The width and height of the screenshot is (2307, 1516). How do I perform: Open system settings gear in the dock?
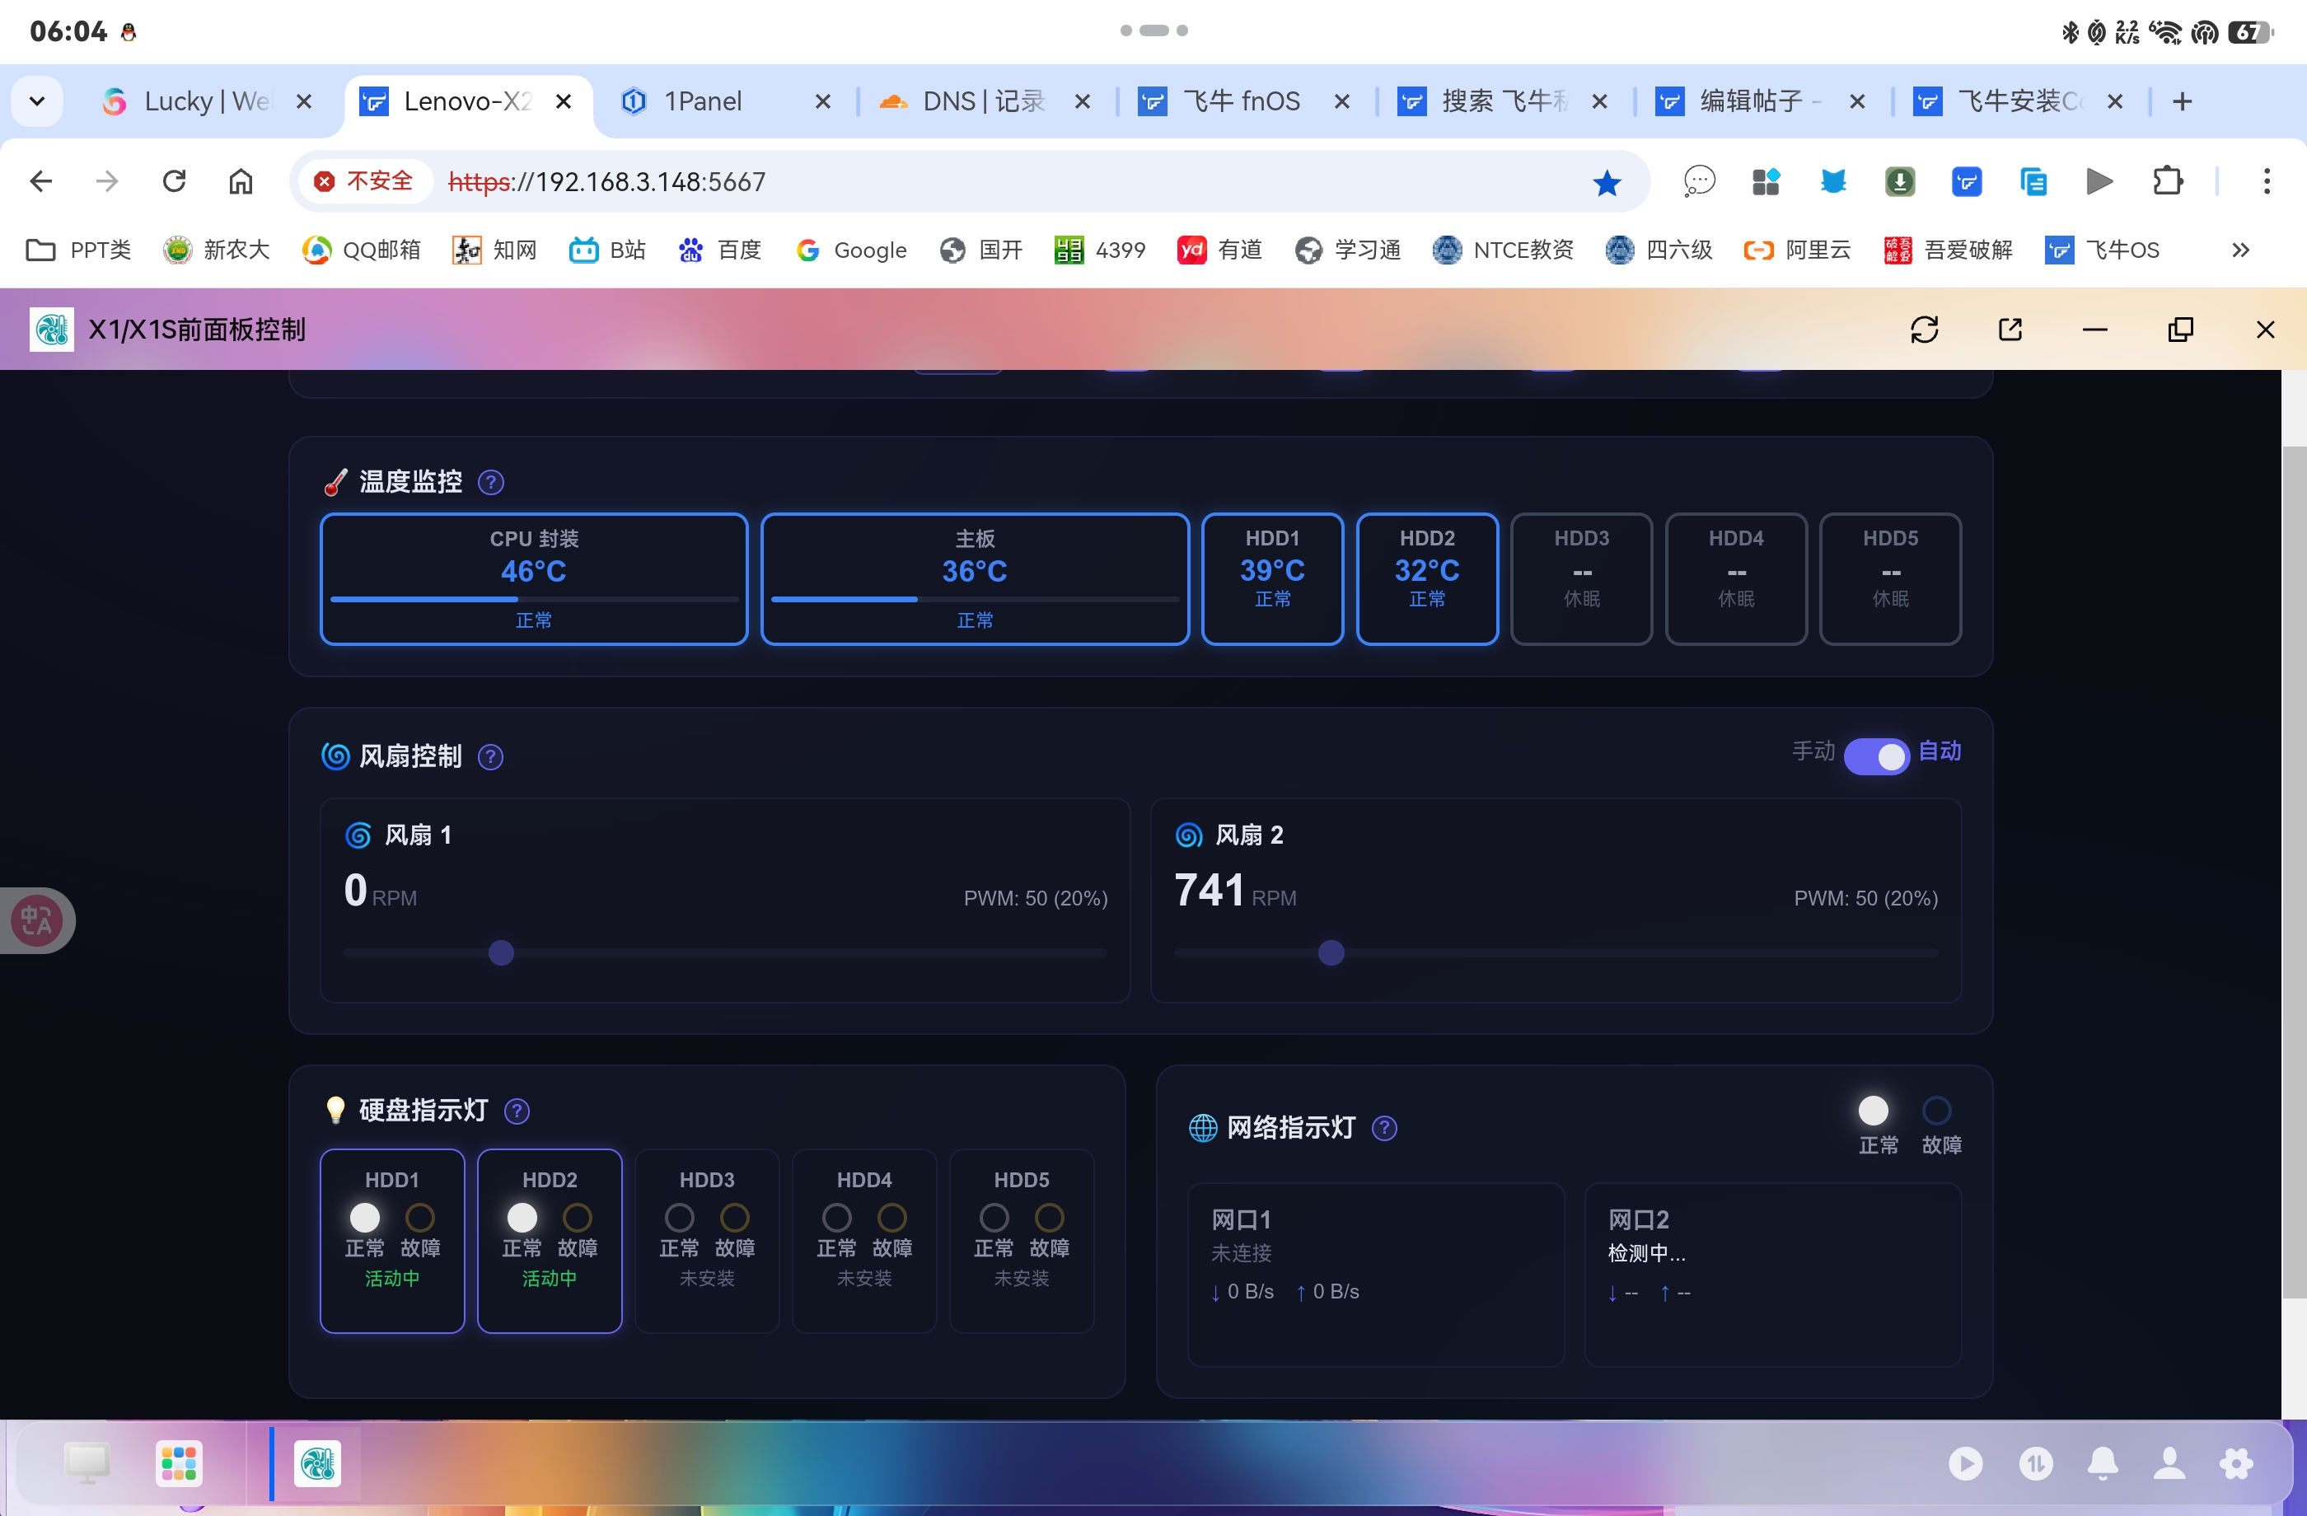click(x=2236, y=1463)
